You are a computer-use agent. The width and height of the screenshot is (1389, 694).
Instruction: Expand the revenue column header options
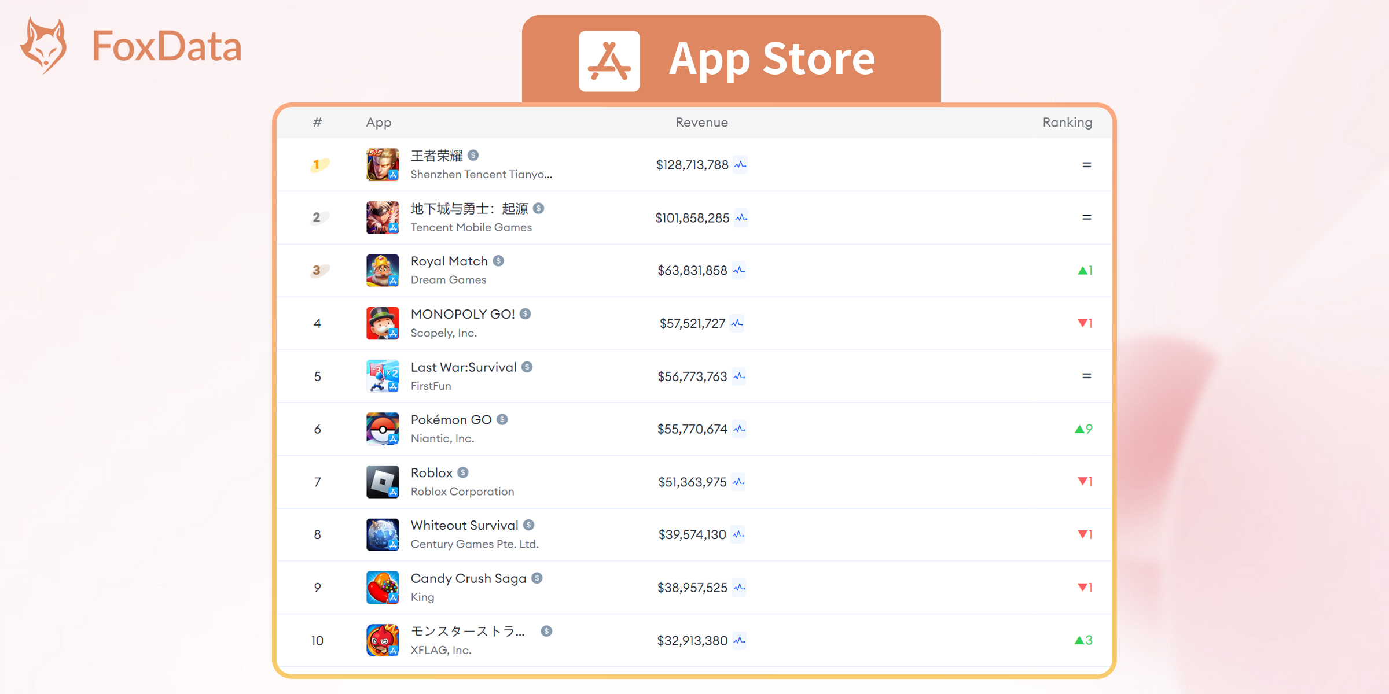point(700,123)
